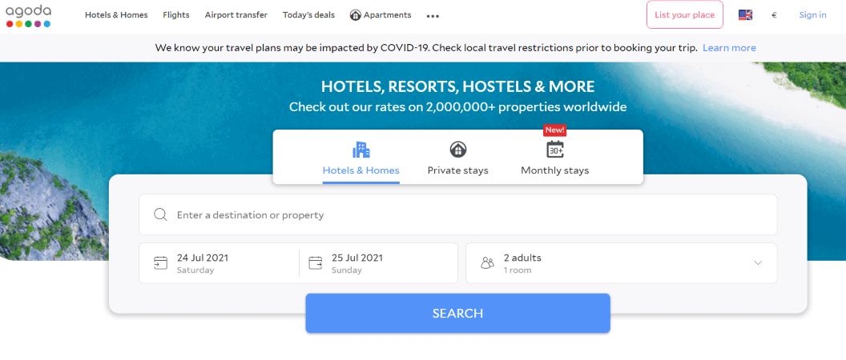Click the Apartments house icon in navigation

pyautogui.click(x=356, y=15)
